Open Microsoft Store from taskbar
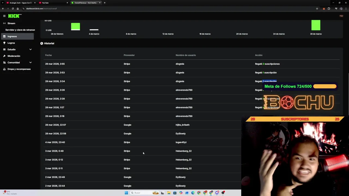Viewport: 349px width, 196px height. (175, 193)
